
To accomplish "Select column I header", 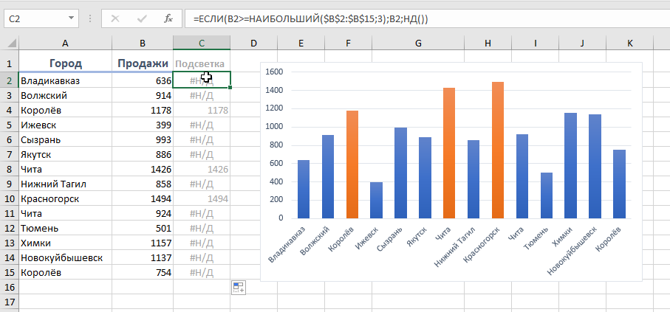I will pos(536,43).
